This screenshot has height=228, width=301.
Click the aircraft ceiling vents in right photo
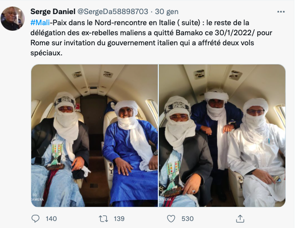(x=218, y=74)
